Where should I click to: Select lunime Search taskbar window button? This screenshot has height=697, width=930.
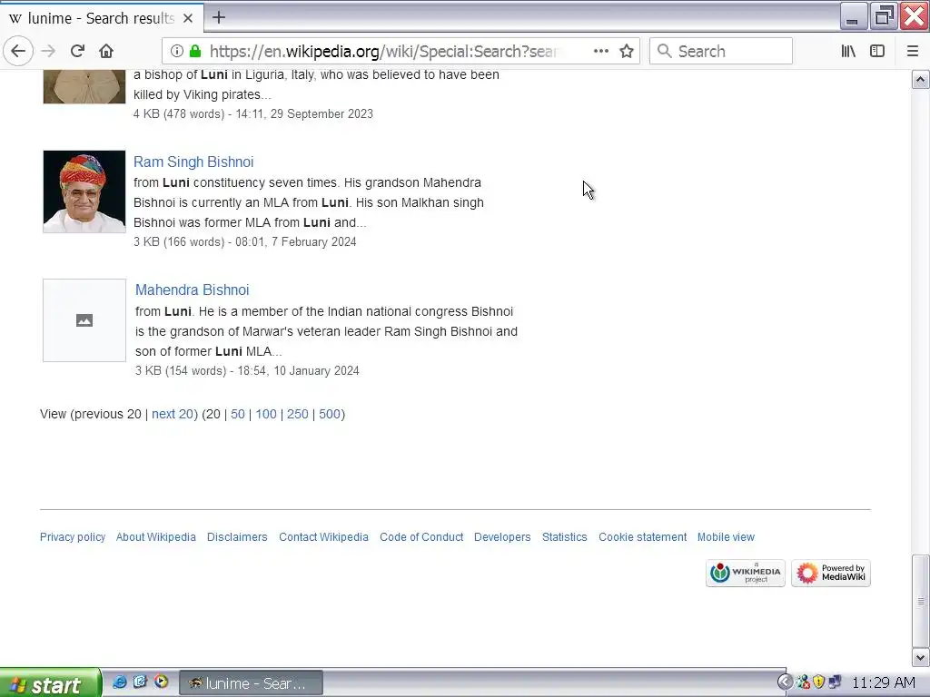(251, 683)
